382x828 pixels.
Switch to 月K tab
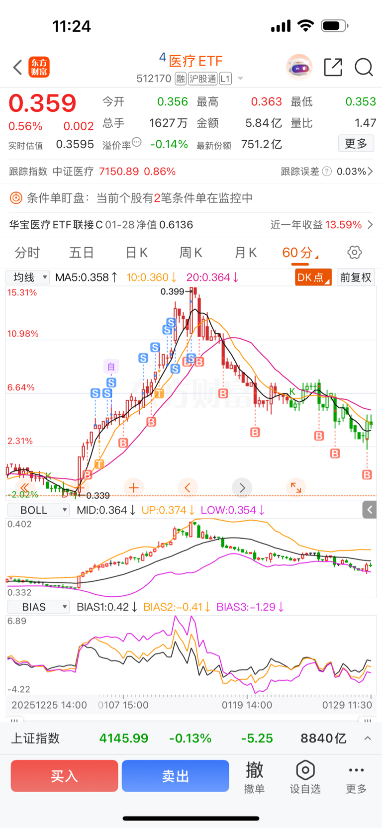pos(245,253)
